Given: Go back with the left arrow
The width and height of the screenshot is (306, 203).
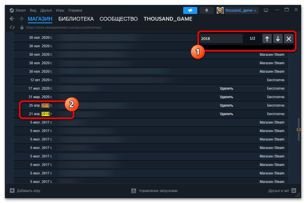Looking at the screenshot, I should pyautogui.click(x=12, y=19).
